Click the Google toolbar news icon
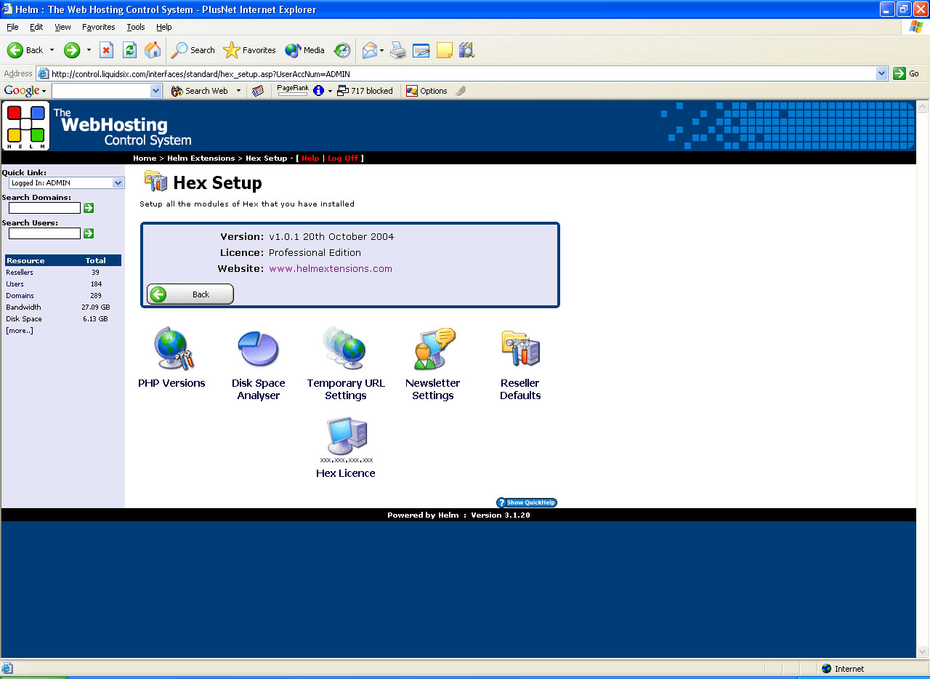Image resolution: width=930 pixels, height=679 pixels. pyautogui.click(x=257, y=91)
